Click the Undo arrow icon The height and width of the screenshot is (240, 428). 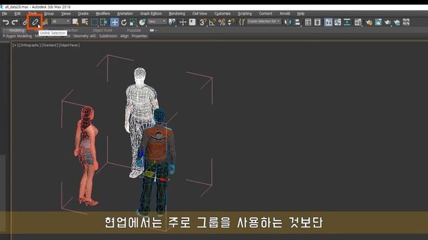pos(6,22)
